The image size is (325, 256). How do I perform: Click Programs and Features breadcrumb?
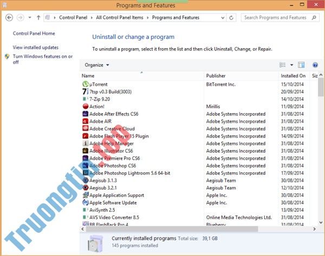(x=175, y=18)
